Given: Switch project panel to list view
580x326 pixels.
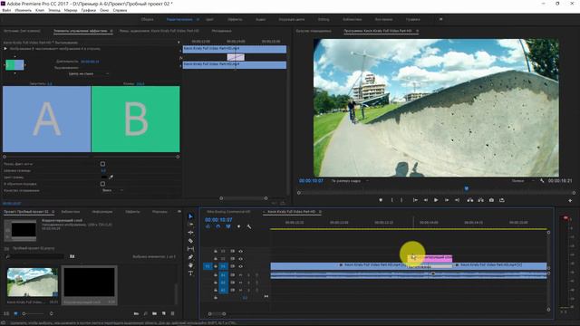Looking at the screenshot, I should pyautogui.click(x=6, y=313).
